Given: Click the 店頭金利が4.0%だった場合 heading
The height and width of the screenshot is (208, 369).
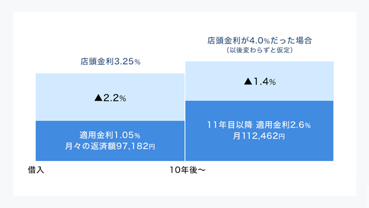Looking at the screenshot, I should pos(260,39).
